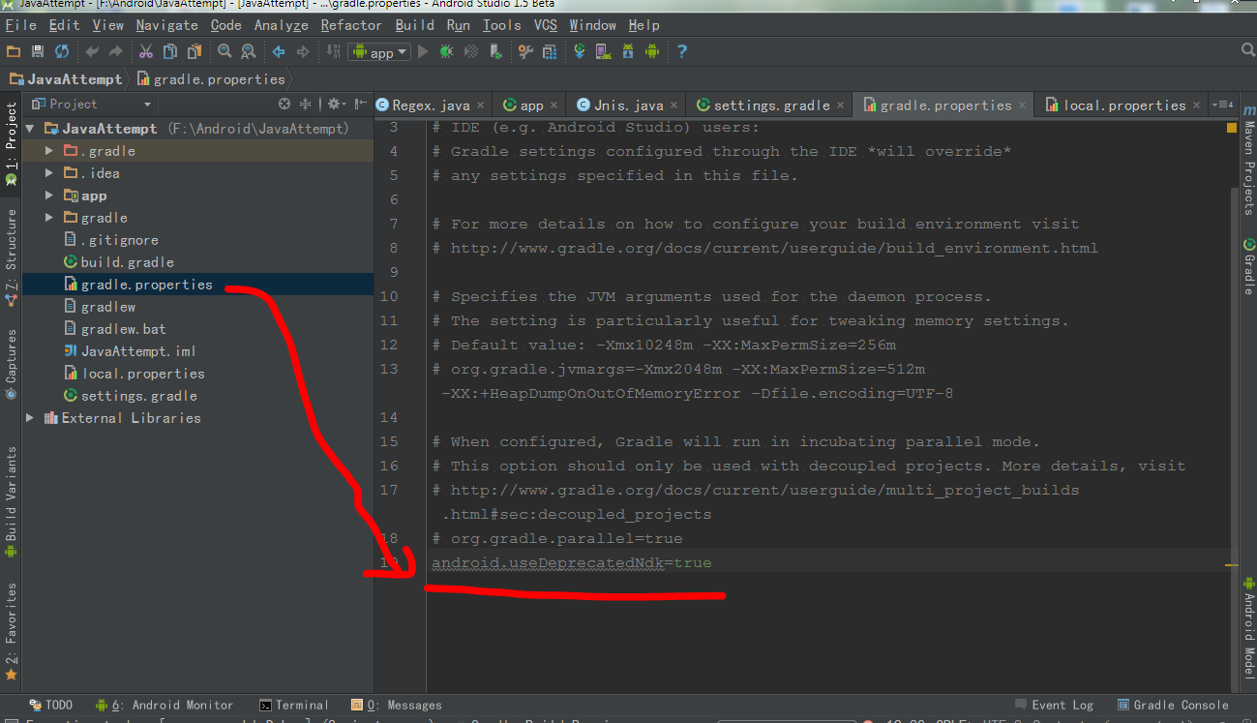Image resolution: width=1257 pixels, height=723 pixels.
Task: Toggle the Build Variants tool window
Action: 11,502
